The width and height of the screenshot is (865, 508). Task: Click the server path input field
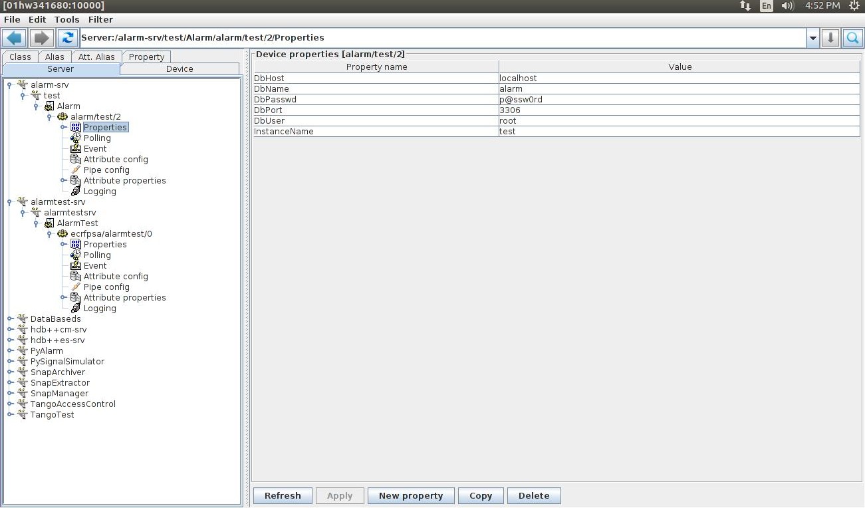(x=443, y=38)
